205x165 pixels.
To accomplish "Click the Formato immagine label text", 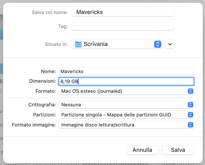I will 34,125.
